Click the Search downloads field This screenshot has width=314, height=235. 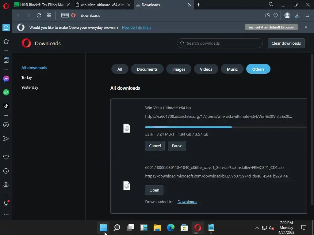click(220, 43)
